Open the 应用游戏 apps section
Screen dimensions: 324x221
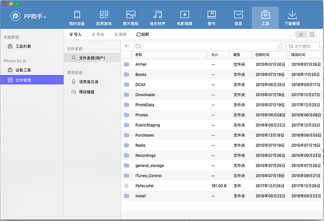(x=104, y=18)
